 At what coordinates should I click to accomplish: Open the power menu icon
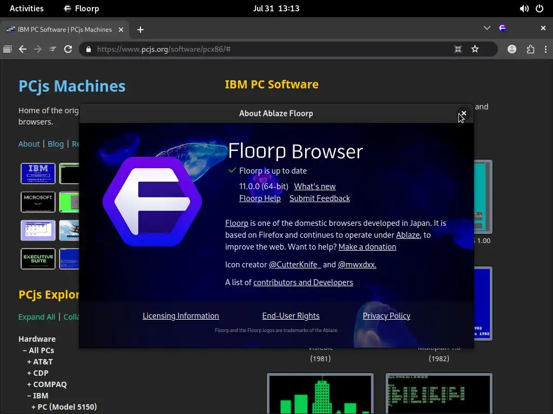click(x=539, y=9)
